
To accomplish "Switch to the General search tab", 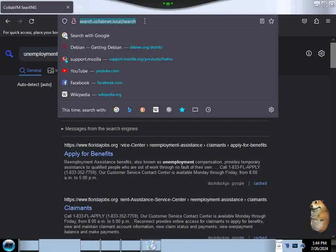I will pyautogui.click(x=31, y=71).
